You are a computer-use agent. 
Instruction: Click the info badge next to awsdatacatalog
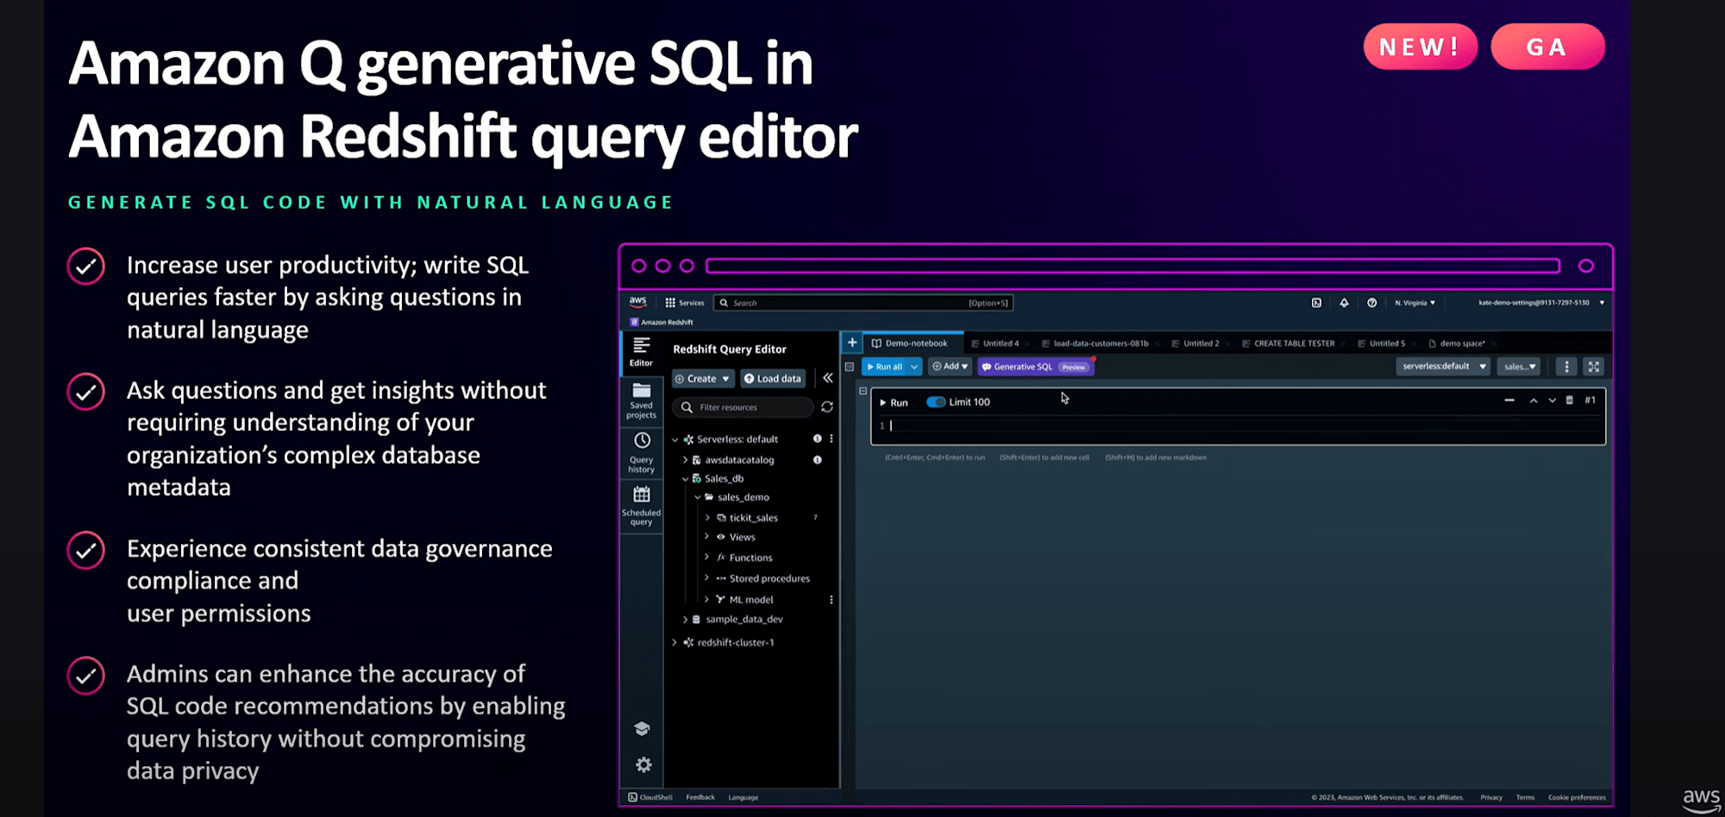tap(817, 460)
